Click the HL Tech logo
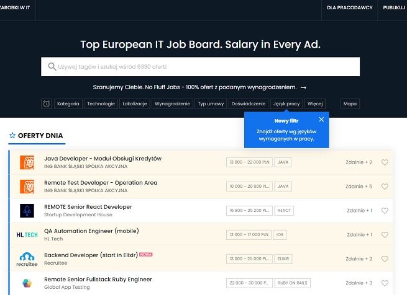 point(27,235)
